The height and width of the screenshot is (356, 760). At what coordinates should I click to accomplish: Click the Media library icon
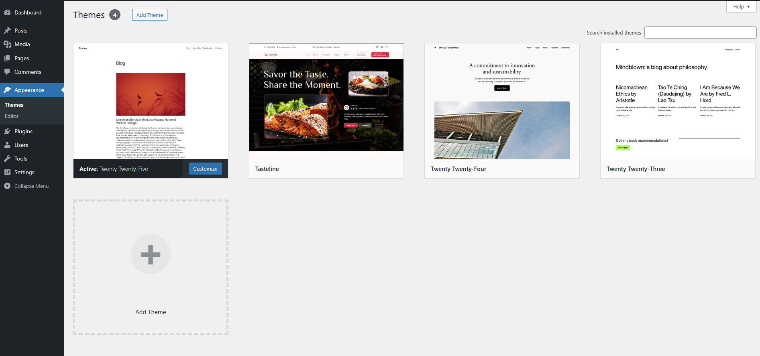(x=7, y=44)
